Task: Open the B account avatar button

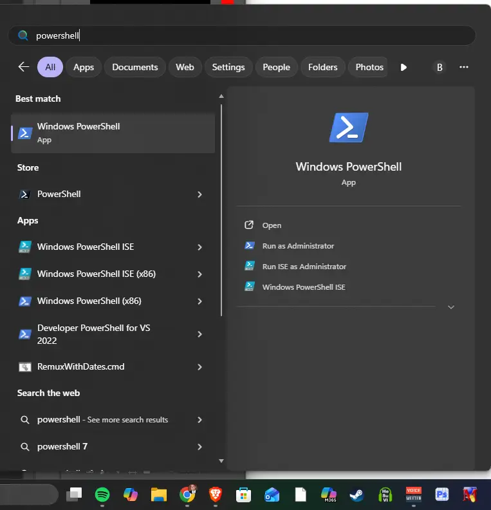Action: tap(440, 68)
